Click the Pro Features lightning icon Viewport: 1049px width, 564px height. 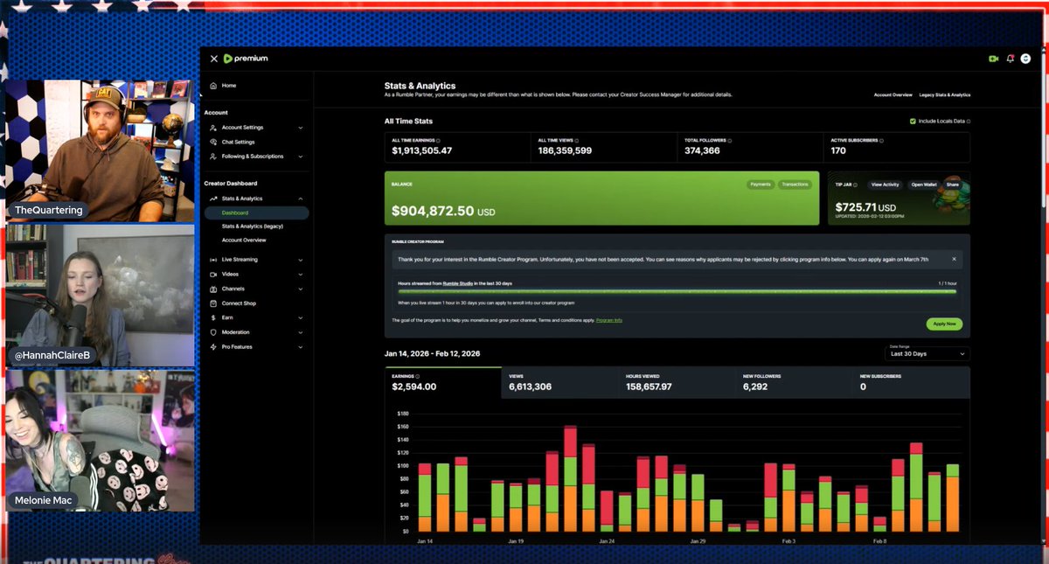pyautogui.click(x=213, y=347)
